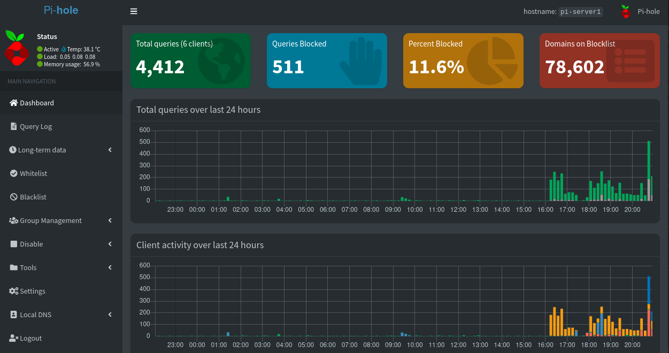Expand the Long-term data submenu chevron
669x353 pixels.
click(x=110, y=150)
